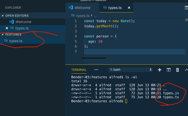
Task: Click TS icon on the types.ts tab
Action: click(x=105, y=8)
